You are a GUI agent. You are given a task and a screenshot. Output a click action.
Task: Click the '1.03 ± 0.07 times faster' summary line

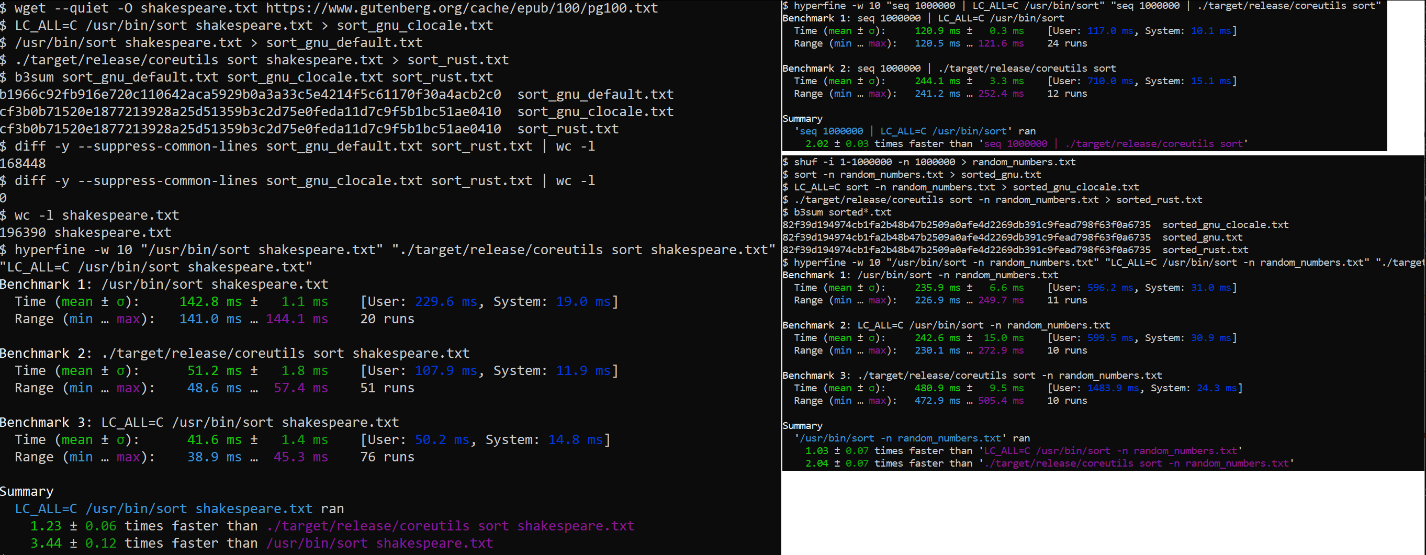pos(1024,451)
